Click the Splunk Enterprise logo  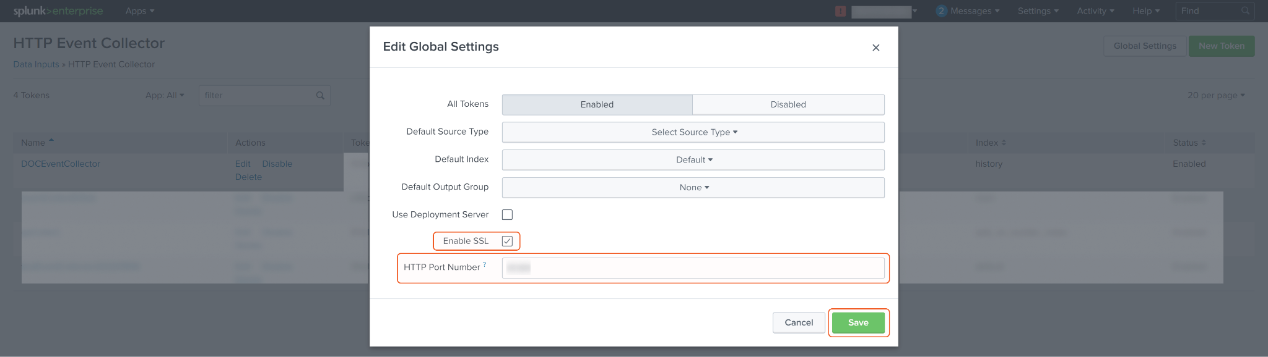[x=58, y=11]
